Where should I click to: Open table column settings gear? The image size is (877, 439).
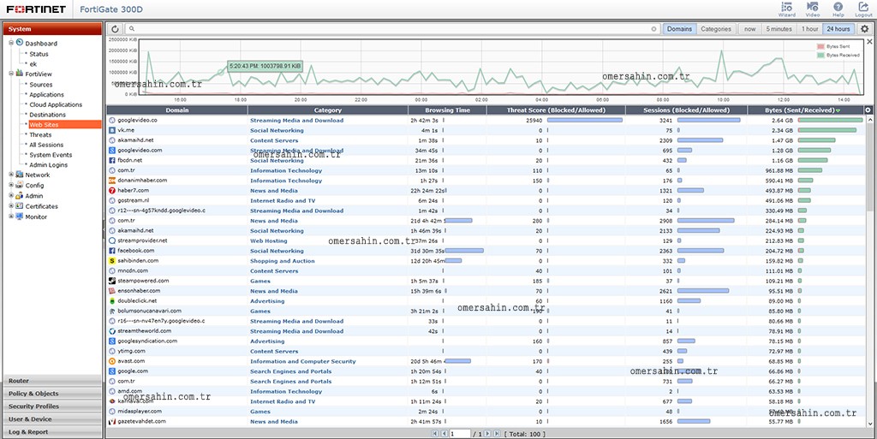coord(868,110)
